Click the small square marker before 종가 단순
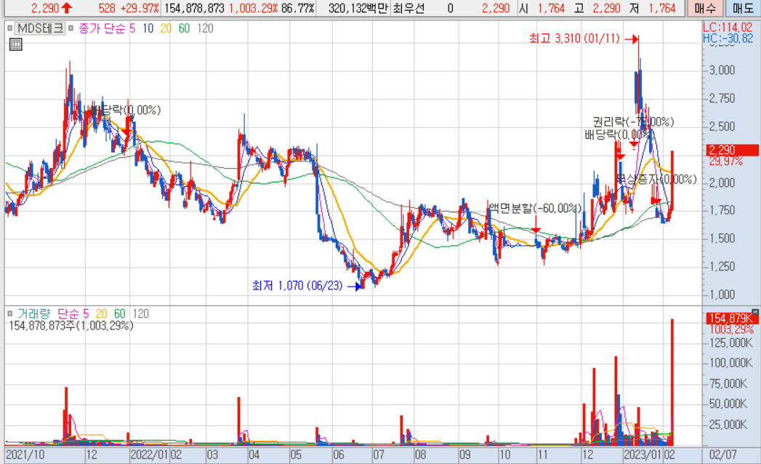 (x=71, y=28)
